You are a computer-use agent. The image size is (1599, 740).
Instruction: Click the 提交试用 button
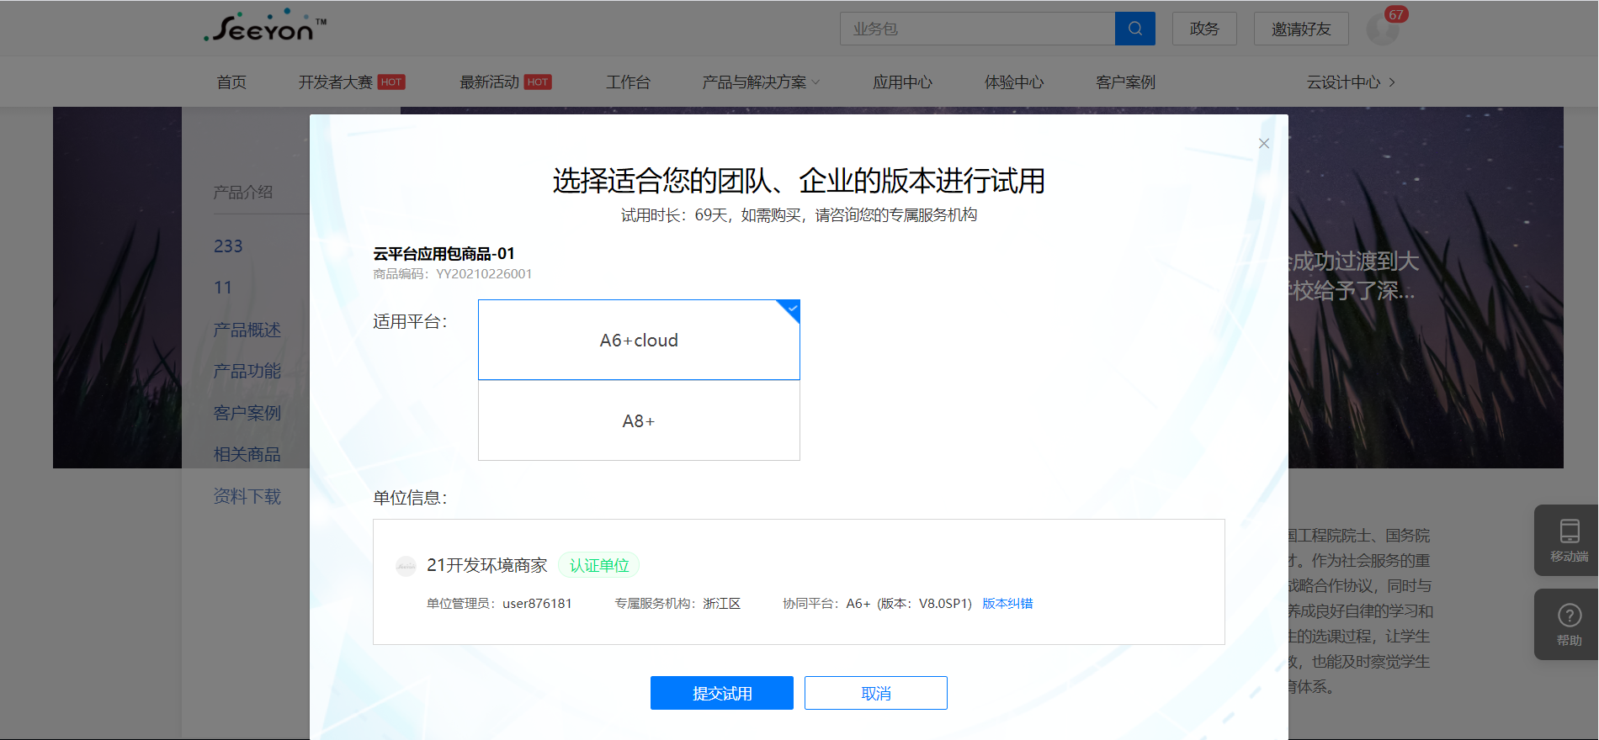click(722, 693)
